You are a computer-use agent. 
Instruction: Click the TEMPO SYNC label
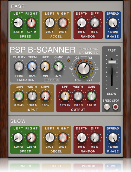pos(89,49)
